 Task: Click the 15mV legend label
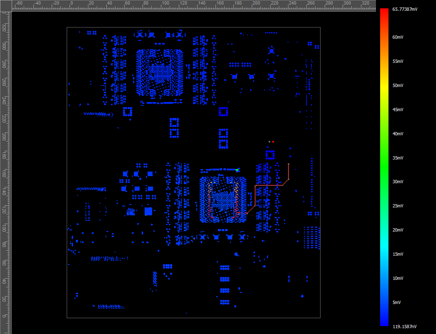[x=398, y=254]
